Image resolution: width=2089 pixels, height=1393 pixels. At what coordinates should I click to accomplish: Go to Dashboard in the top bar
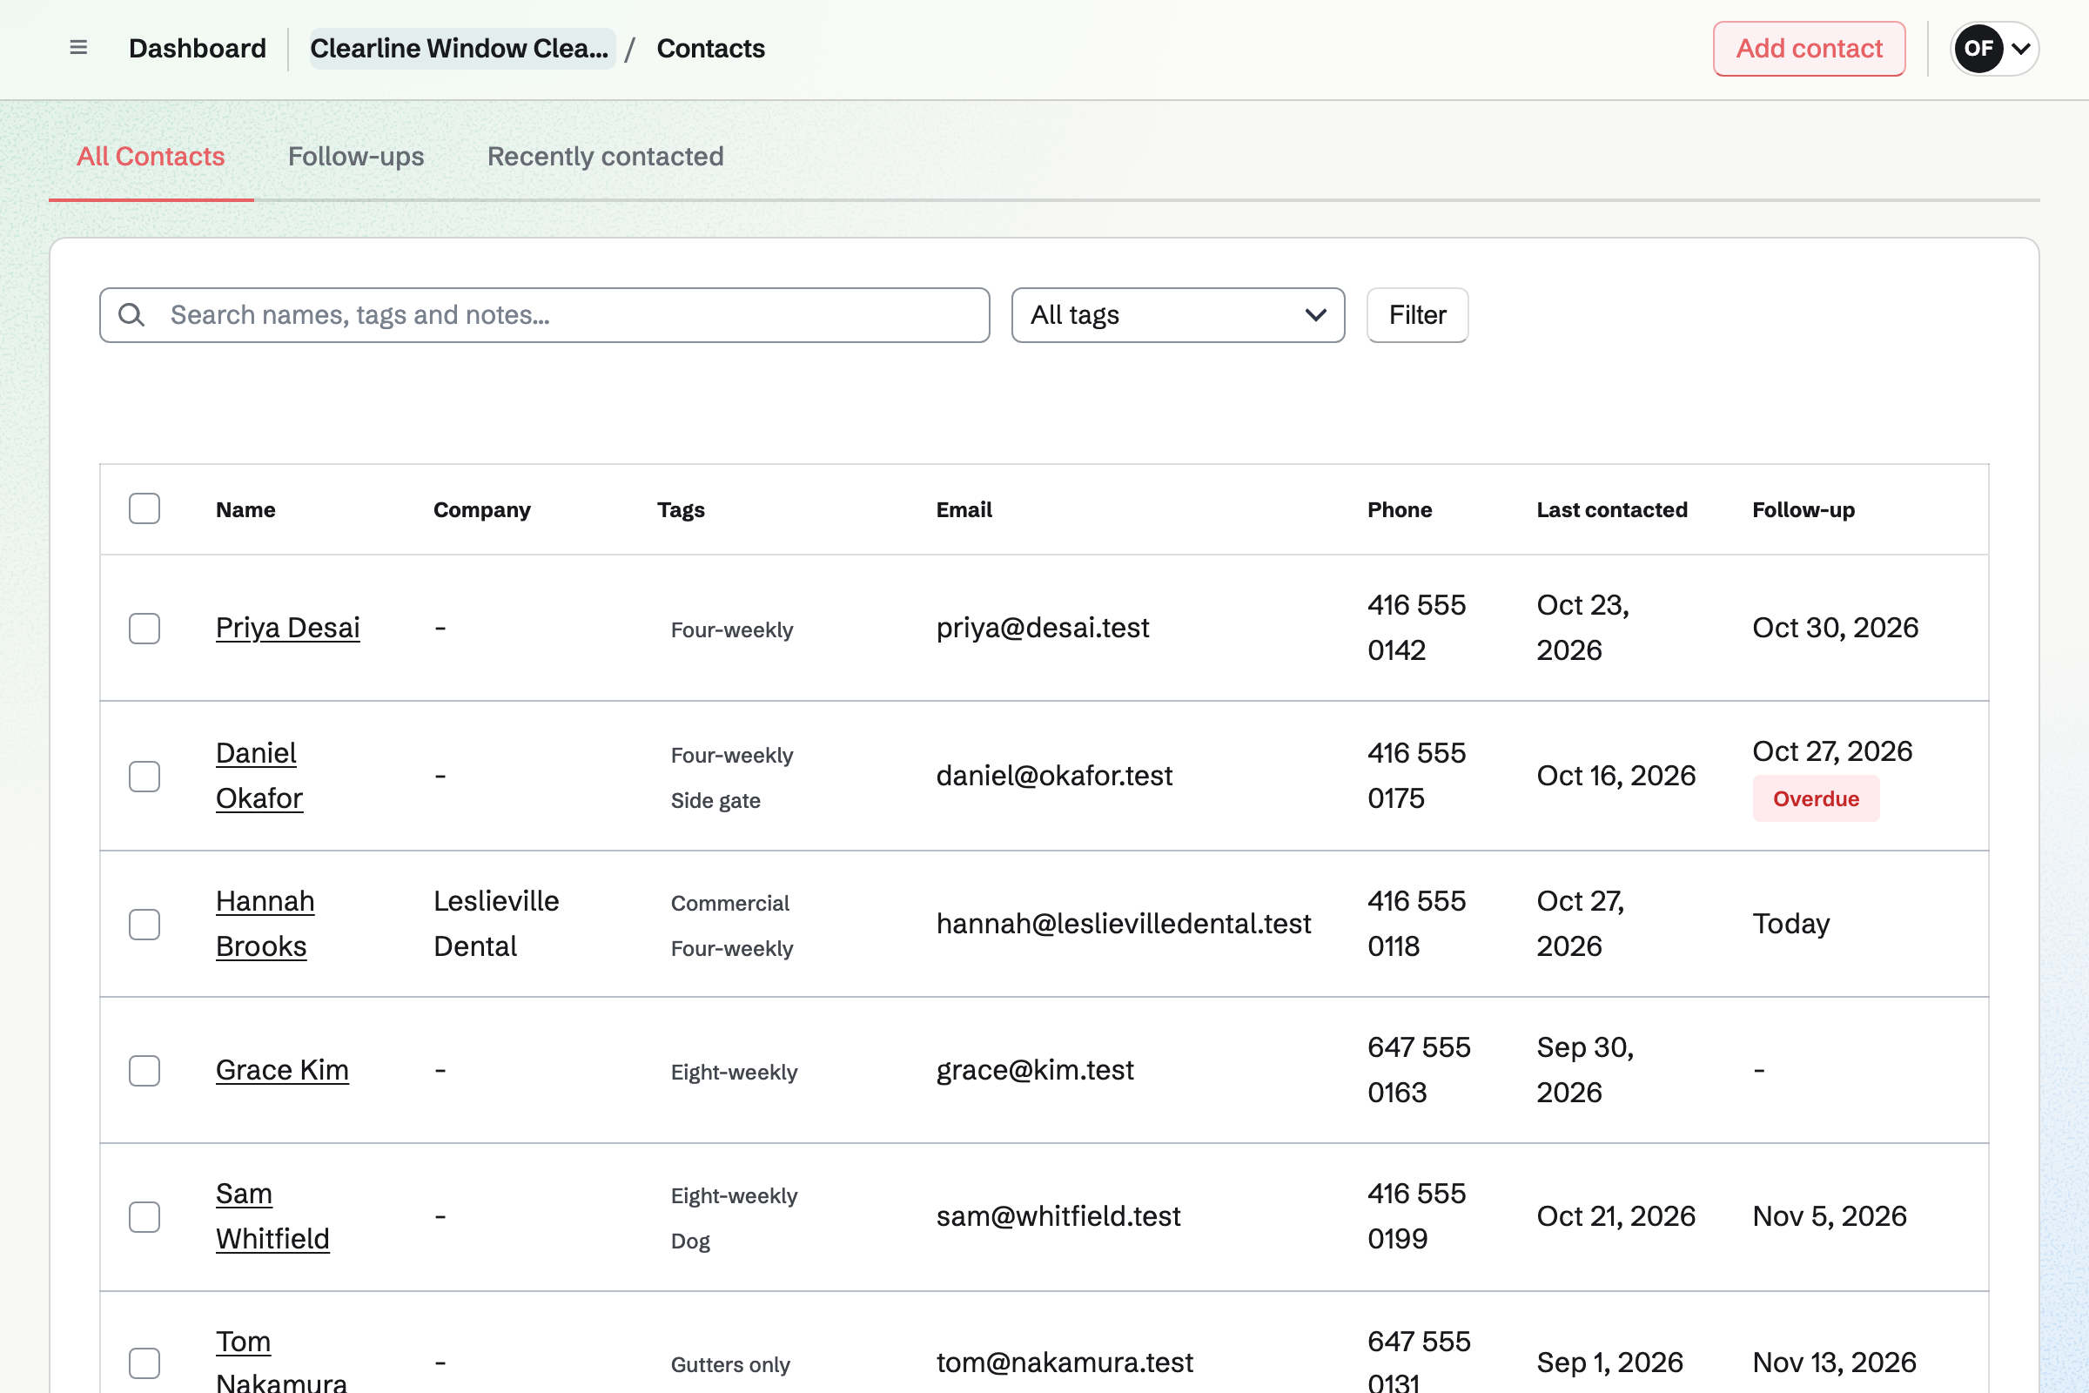(x=198, y=48)
